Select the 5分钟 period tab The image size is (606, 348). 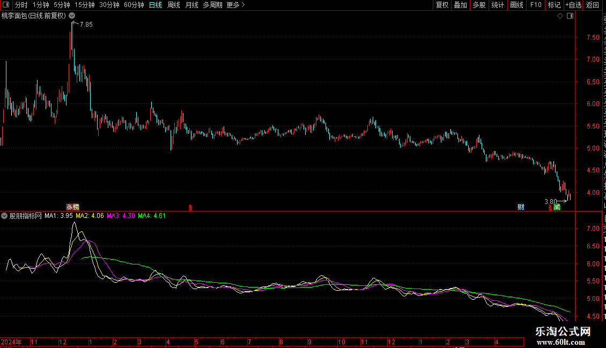click(x=62, y=5)
